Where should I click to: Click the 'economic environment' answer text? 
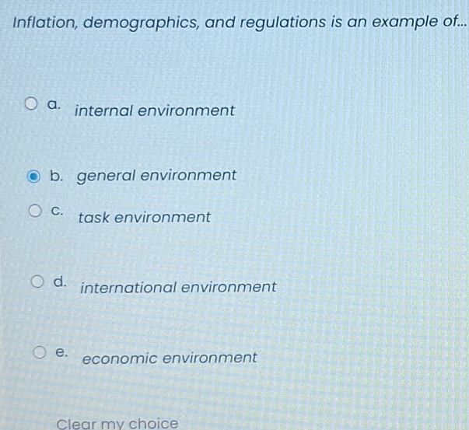[x=170, y=358]
